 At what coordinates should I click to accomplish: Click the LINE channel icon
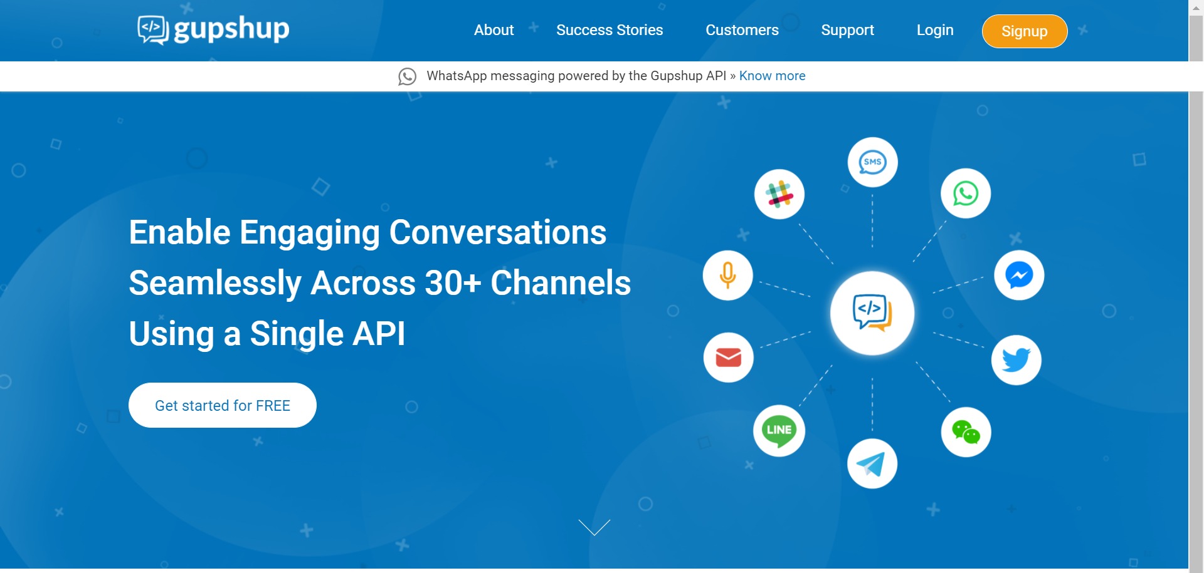tap(779, 431)
